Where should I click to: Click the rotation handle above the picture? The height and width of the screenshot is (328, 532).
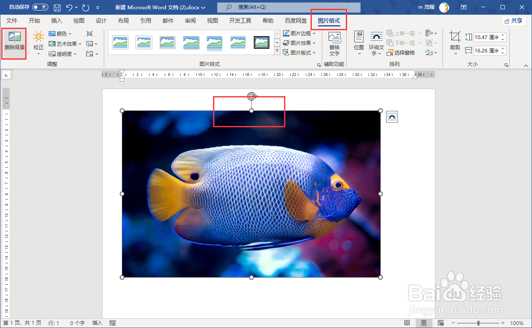coord(251,96)
